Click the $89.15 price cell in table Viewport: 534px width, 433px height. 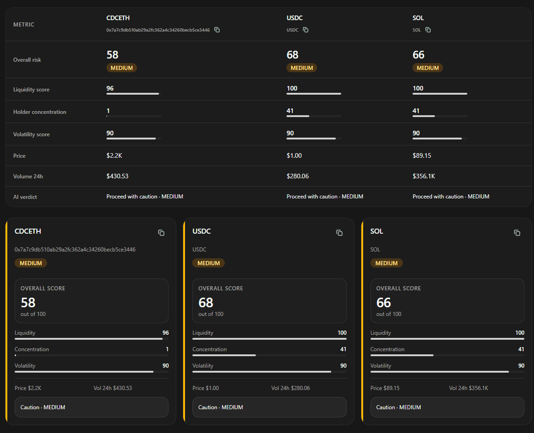point(422,155)
